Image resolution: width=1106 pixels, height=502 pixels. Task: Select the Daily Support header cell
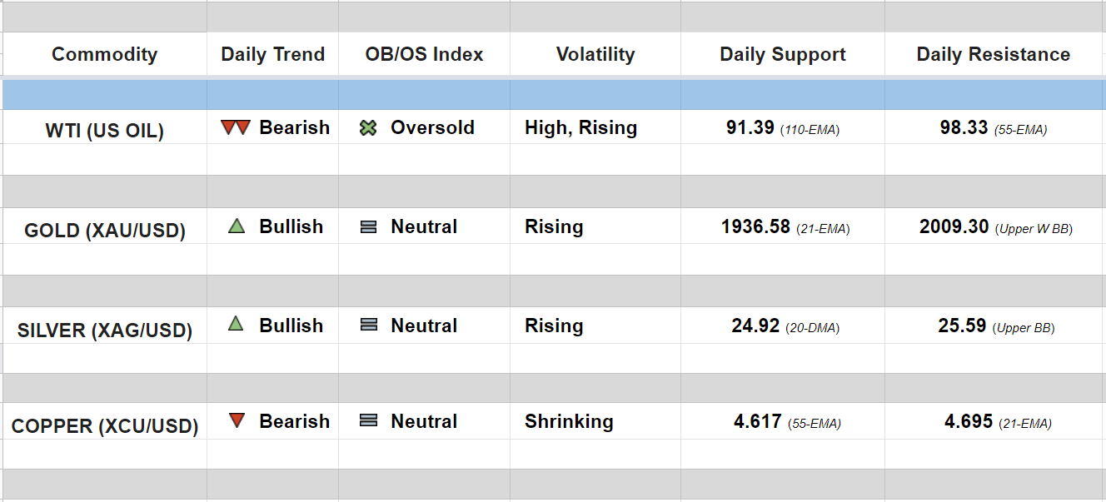782,55
